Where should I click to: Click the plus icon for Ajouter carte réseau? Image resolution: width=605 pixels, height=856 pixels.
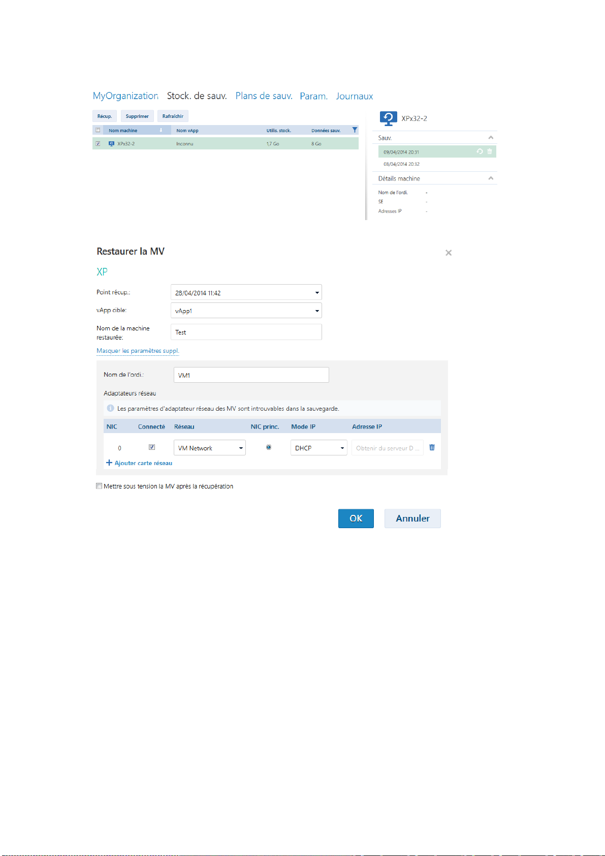(109, 463)
